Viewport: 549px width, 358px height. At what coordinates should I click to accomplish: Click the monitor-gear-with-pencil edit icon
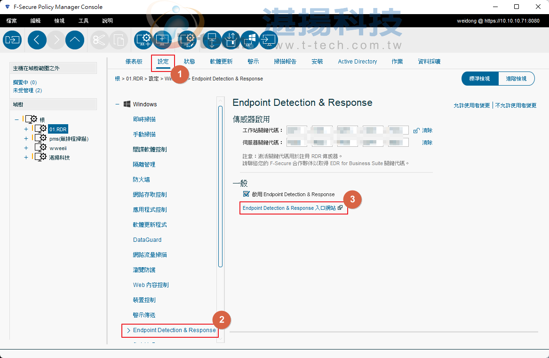(x=187, y=40)
